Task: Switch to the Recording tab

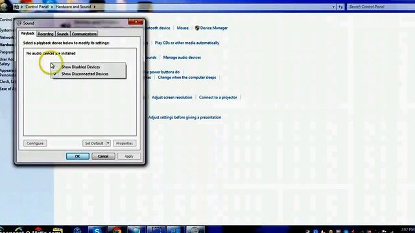Action: click(x=45, y=34)
